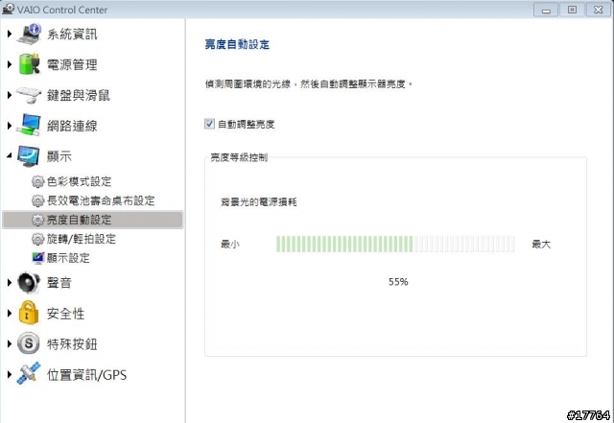Click the backlight brightness level bar
Image resolution: width=614 pixels, height=423 pixels.
pos(395,244)
